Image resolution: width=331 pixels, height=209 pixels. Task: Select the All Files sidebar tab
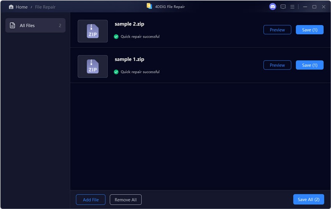coord(36,25)
